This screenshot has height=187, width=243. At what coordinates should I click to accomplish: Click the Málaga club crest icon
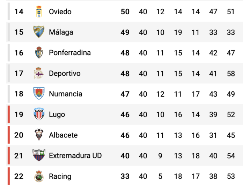39,32
